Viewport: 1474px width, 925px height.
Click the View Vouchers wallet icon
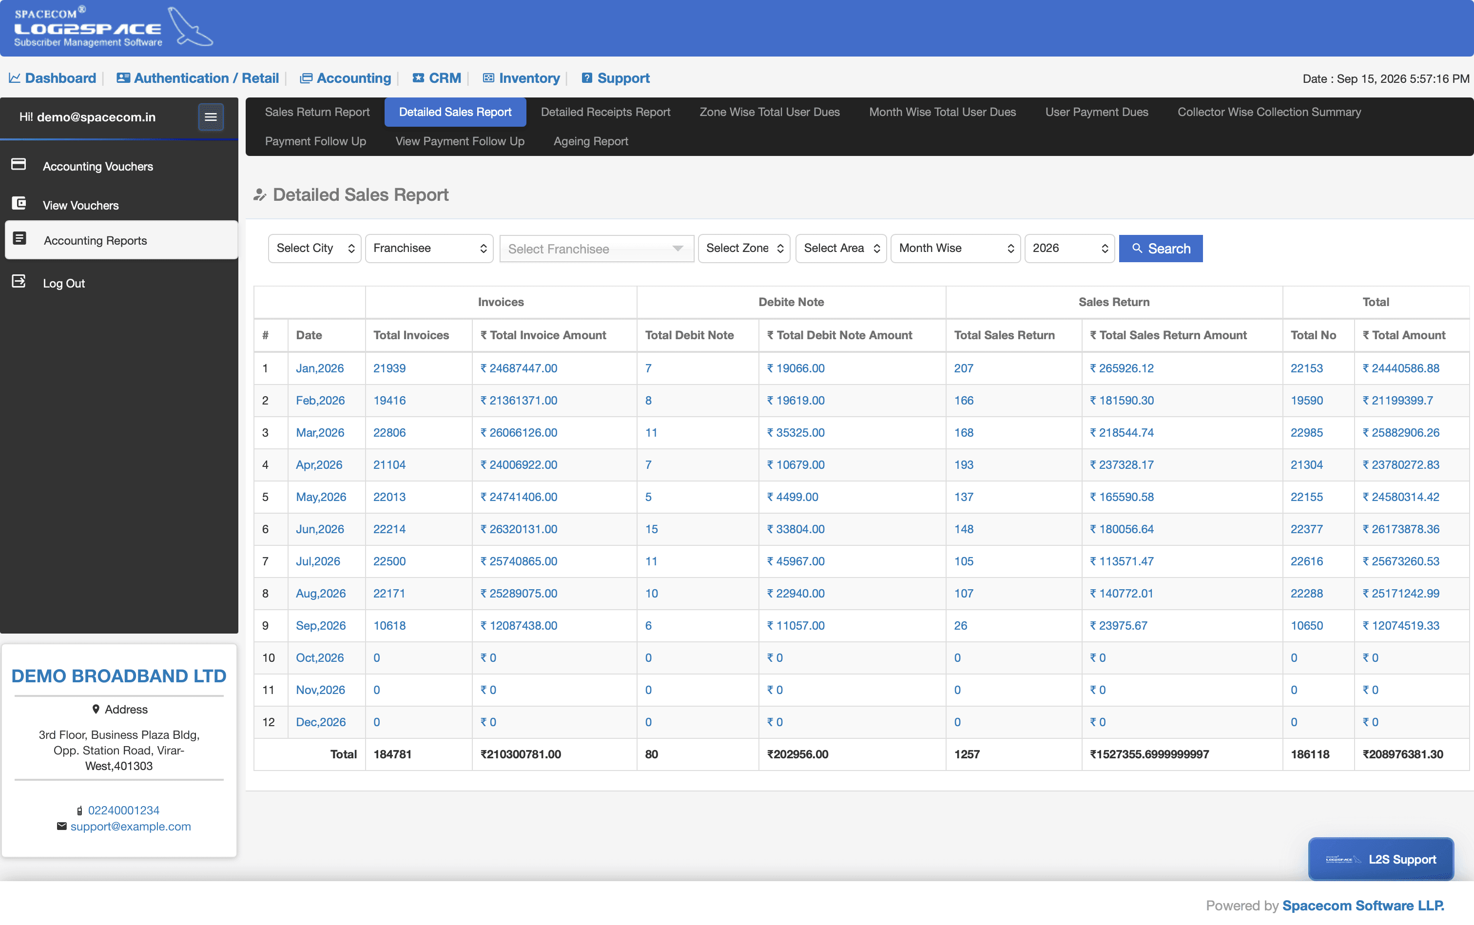pos(19,204)
